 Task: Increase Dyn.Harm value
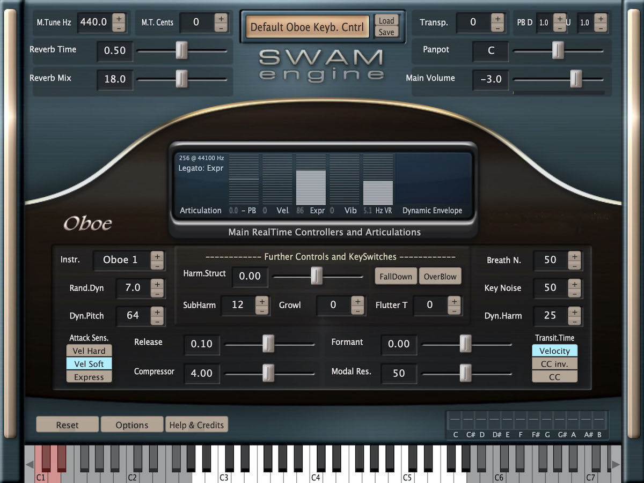point(574,311)
